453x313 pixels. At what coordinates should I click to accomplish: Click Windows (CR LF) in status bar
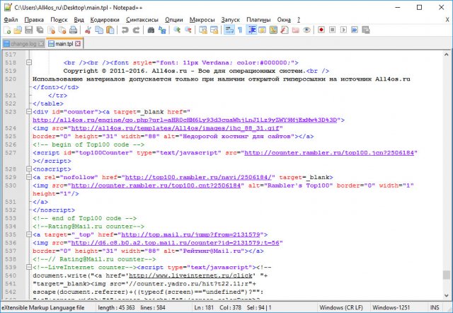tap(341, 307)
